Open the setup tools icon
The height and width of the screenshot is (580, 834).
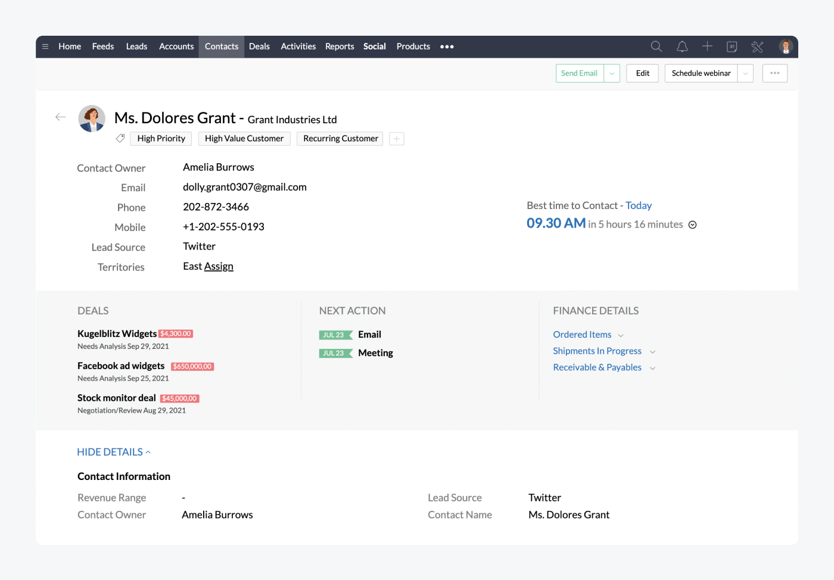click(757, 46)
